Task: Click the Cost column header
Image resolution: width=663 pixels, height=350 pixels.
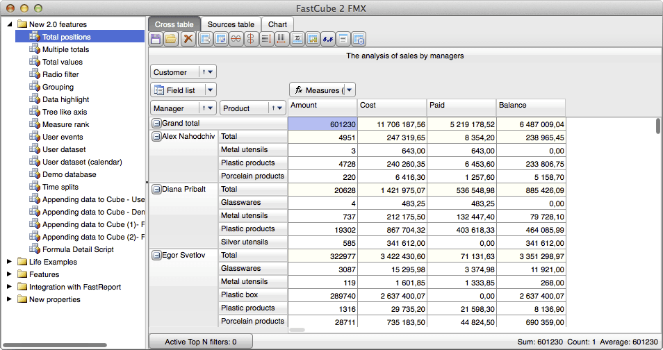Action: click(392, 107)
